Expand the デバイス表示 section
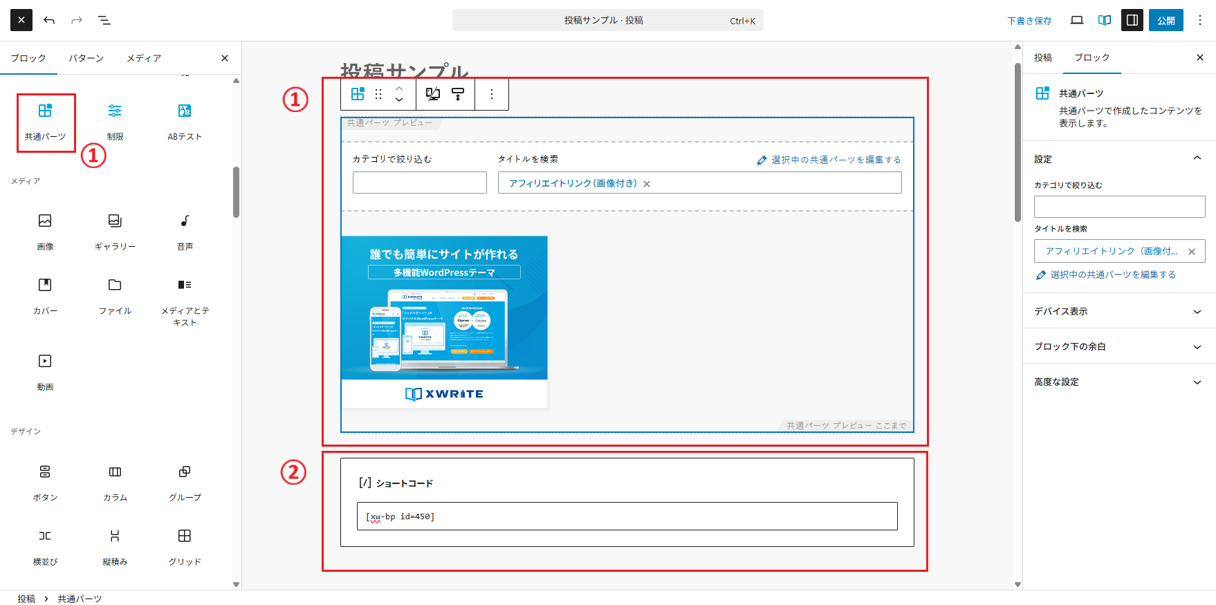The image size is (1216, 605). click(x=1119, y=311)
